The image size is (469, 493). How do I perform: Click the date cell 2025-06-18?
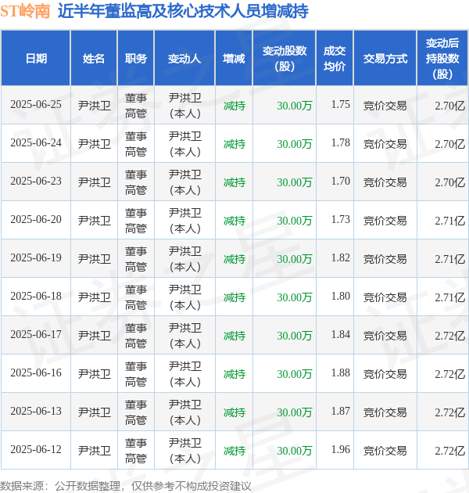click(x=36, y=297)
